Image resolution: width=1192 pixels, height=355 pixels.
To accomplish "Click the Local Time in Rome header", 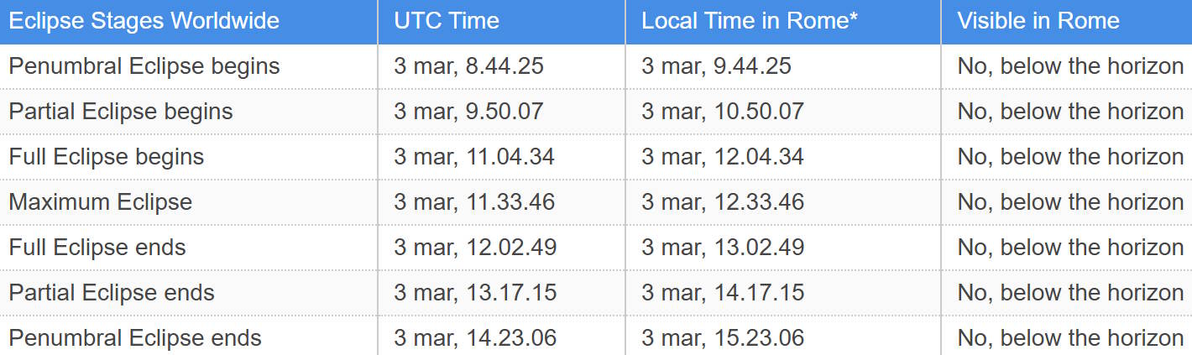I will coord(750,21).
